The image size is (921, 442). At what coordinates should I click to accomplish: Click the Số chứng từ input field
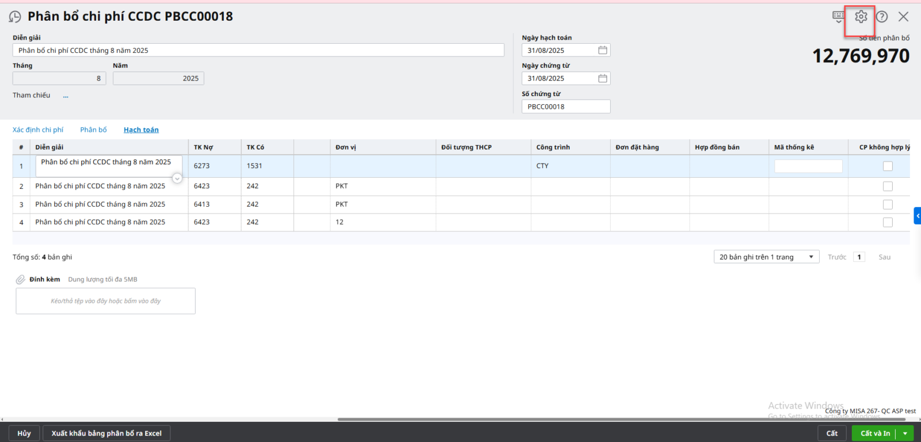(x=565, y=107)
